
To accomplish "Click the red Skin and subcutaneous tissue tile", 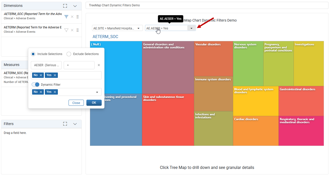I will click(x=168, y=120).
